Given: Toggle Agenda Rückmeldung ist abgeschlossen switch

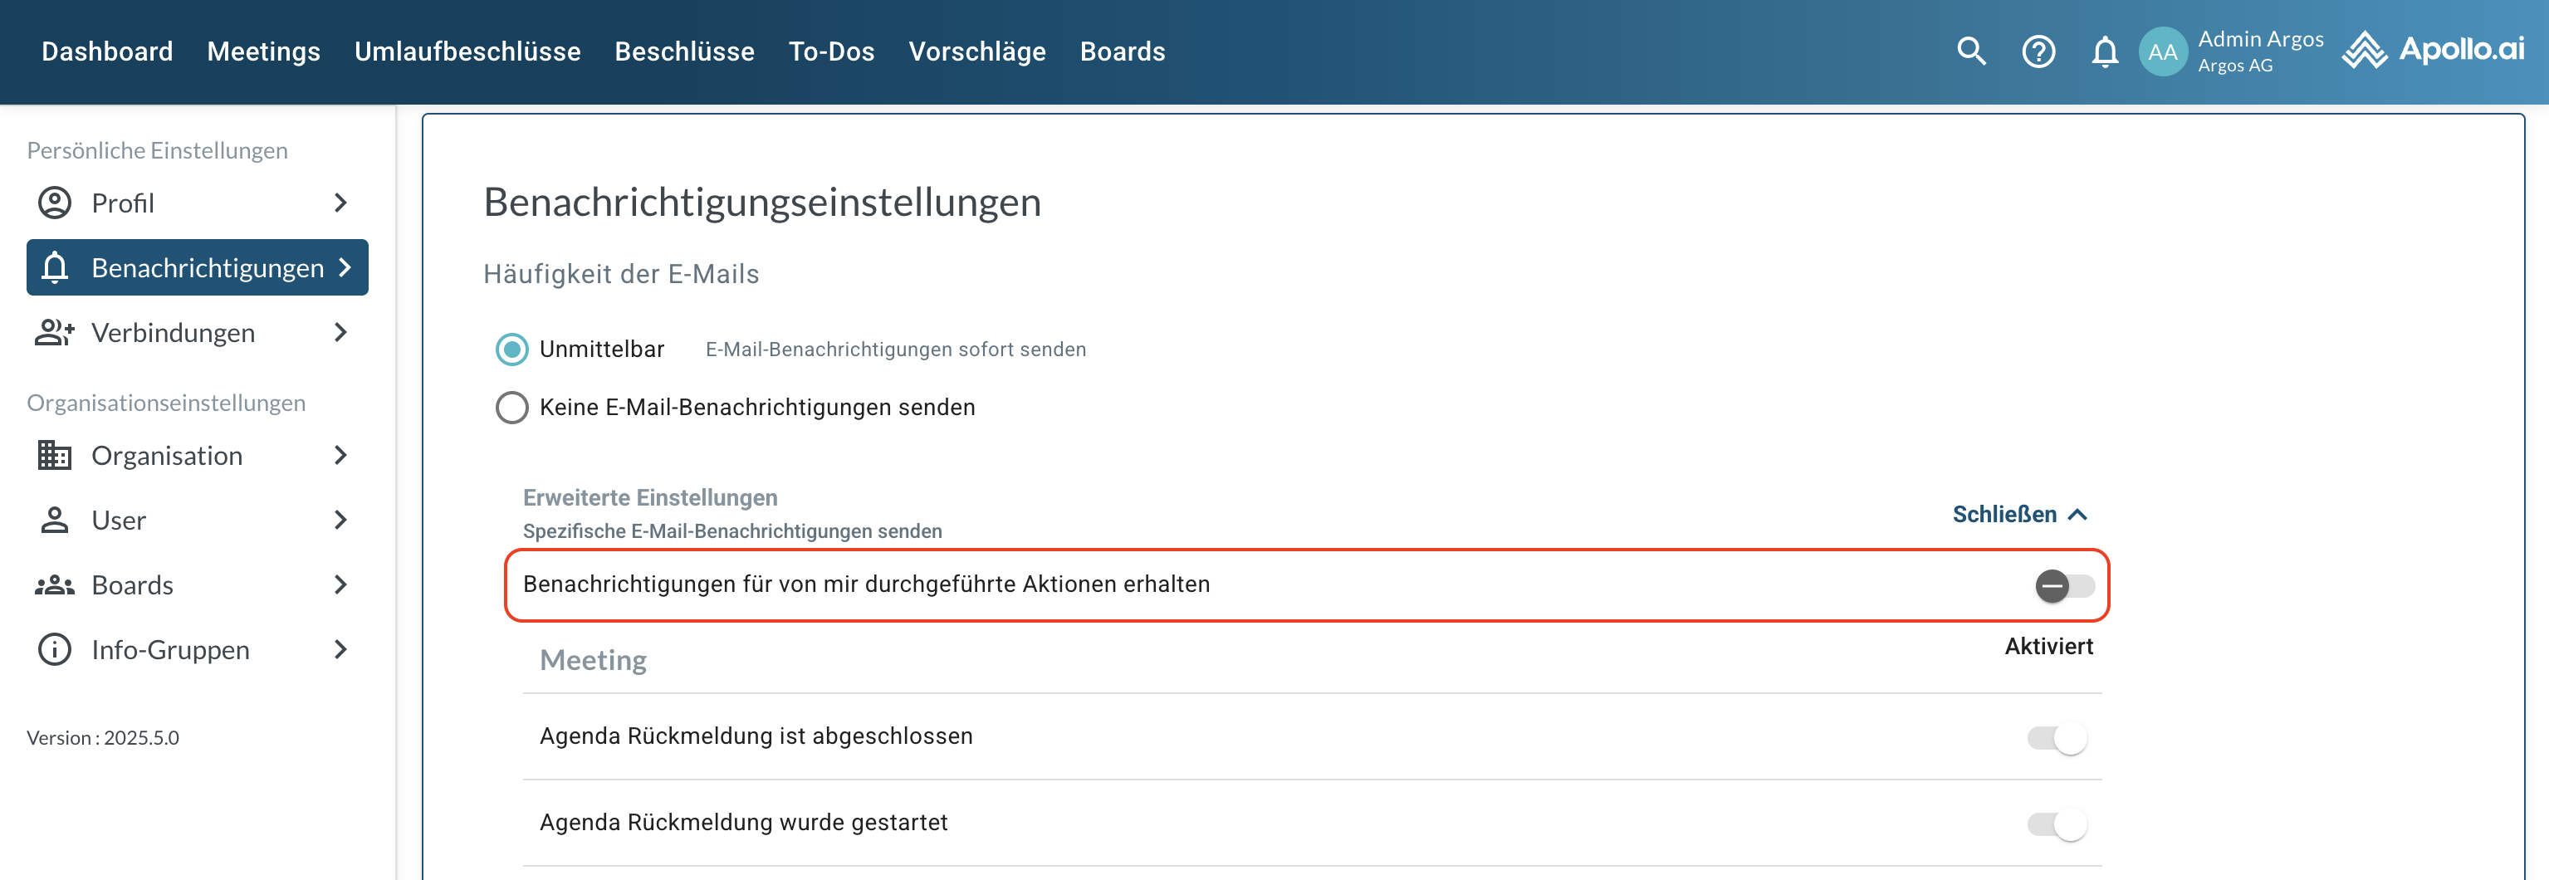Looking at the screenshot, I should [2057, 738].
